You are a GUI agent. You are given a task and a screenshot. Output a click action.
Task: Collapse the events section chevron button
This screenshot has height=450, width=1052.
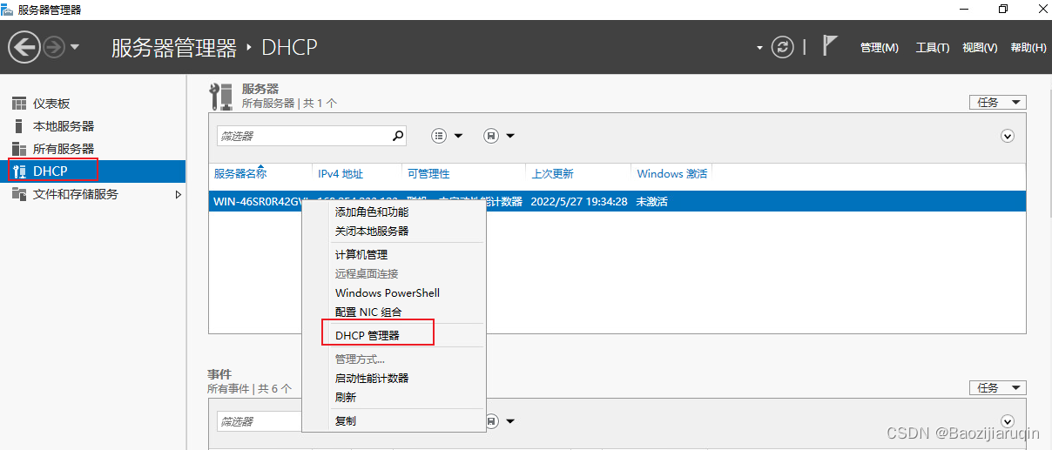[x=1008, y=420]
